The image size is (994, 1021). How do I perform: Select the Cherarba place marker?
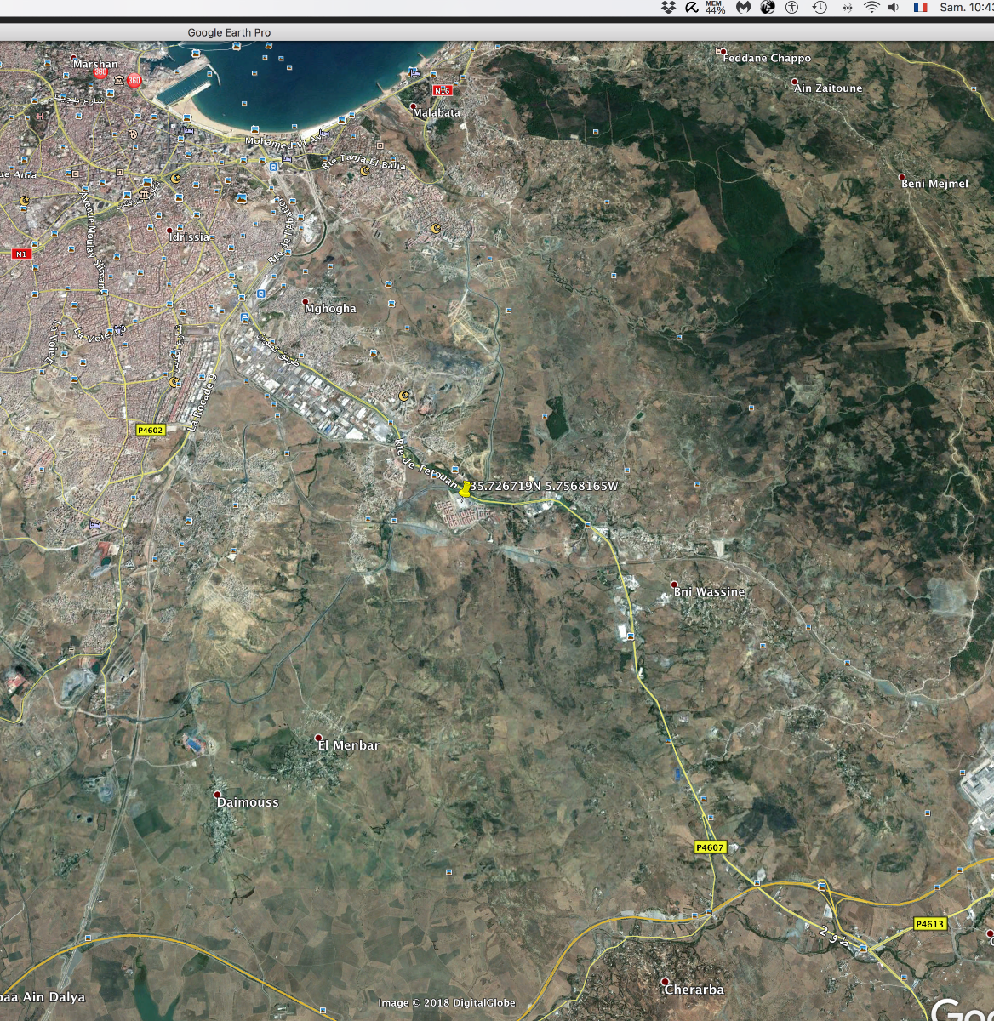[x=666, y=982]
